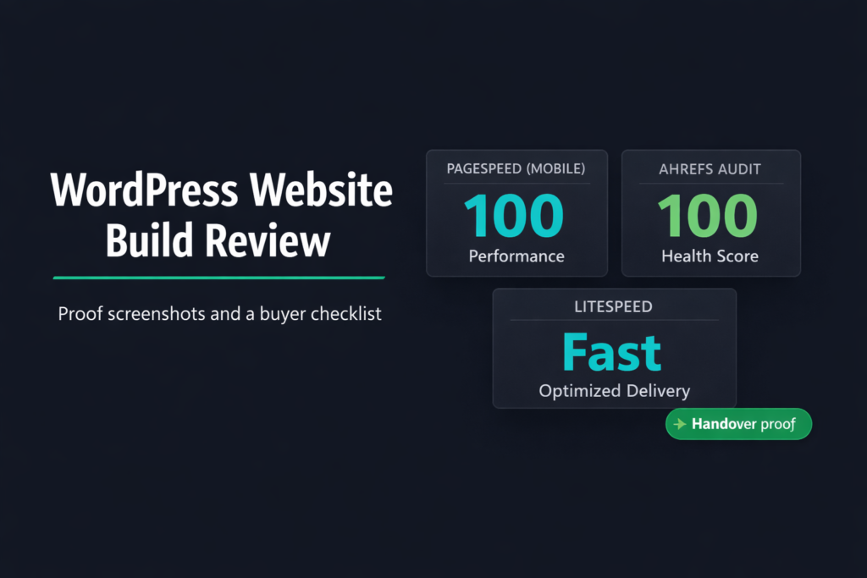Expand the AHREFS AUDIT header
This screenshot has height=578, width=867.
click(x=710, y=169)
